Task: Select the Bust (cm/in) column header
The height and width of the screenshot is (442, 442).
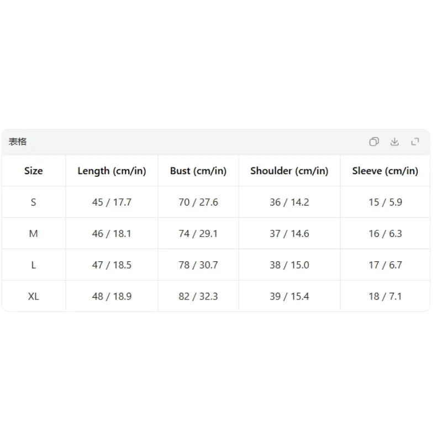Action: (198, 171)
